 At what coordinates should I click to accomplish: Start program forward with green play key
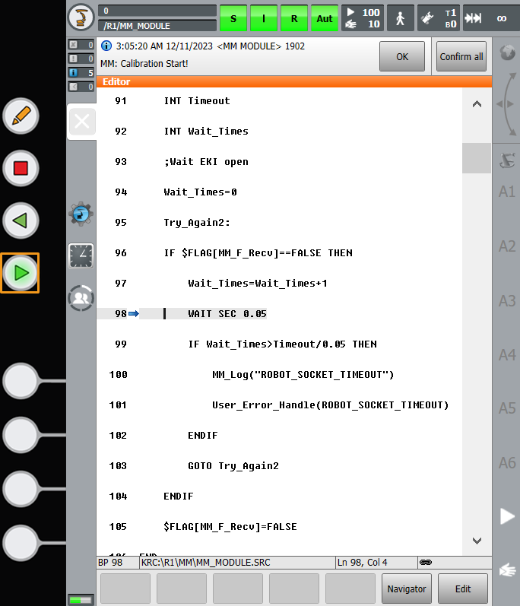pos(21,273)
